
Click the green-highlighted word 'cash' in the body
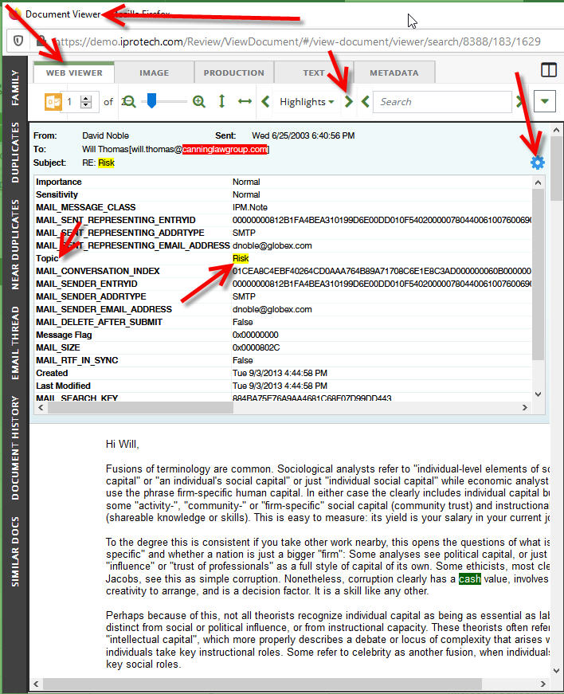(x=469, y=579)
